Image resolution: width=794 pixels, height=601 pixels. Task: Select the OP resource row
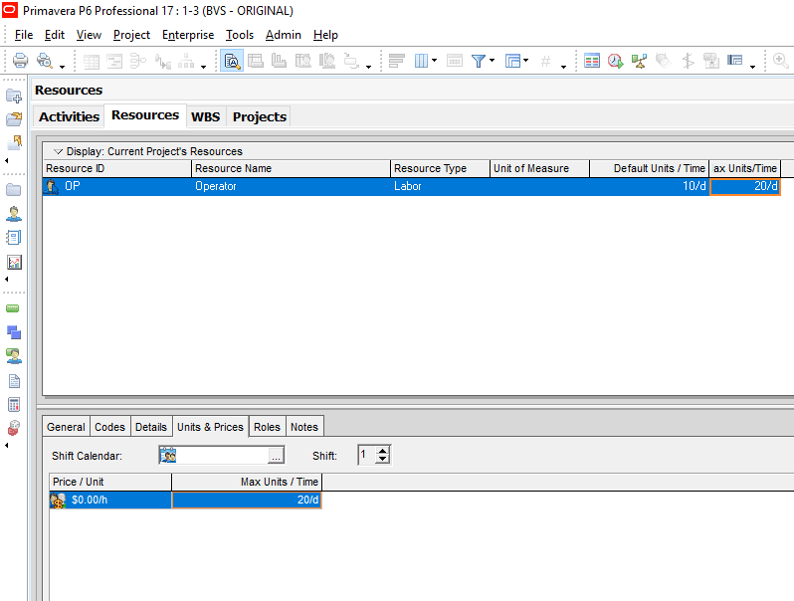(x=412, y=186)
